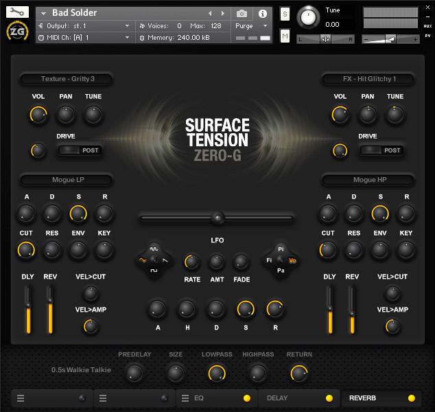This screenshot has width=435, height=412.
Task: Select the sawtooth LFO waveform icon
Action: [x=165, y=260]
